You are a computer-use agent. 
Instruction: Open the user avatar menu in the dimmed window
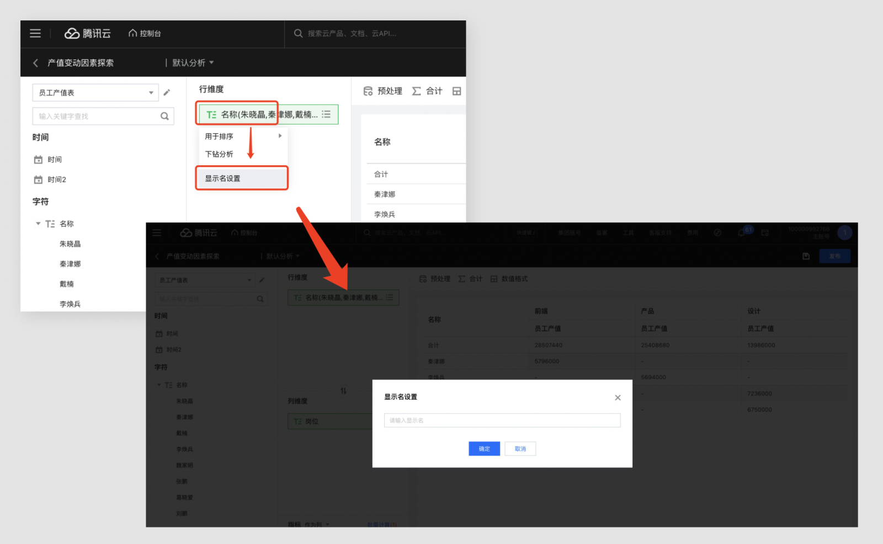pyautogui.click(x=844, y=233)
